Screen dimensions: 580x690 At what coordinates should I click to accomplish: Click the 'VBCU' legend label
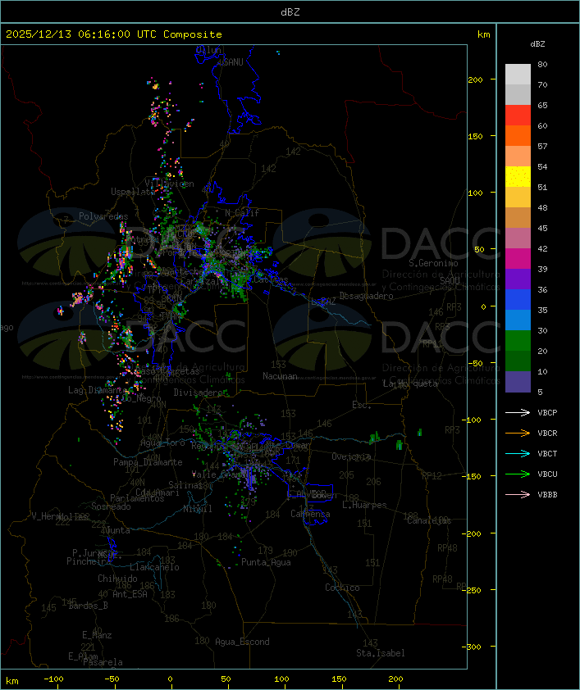[547, 474]
